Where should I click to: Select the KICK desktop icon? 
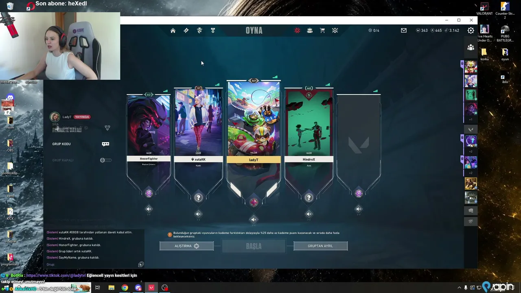(x=10, y=214)
